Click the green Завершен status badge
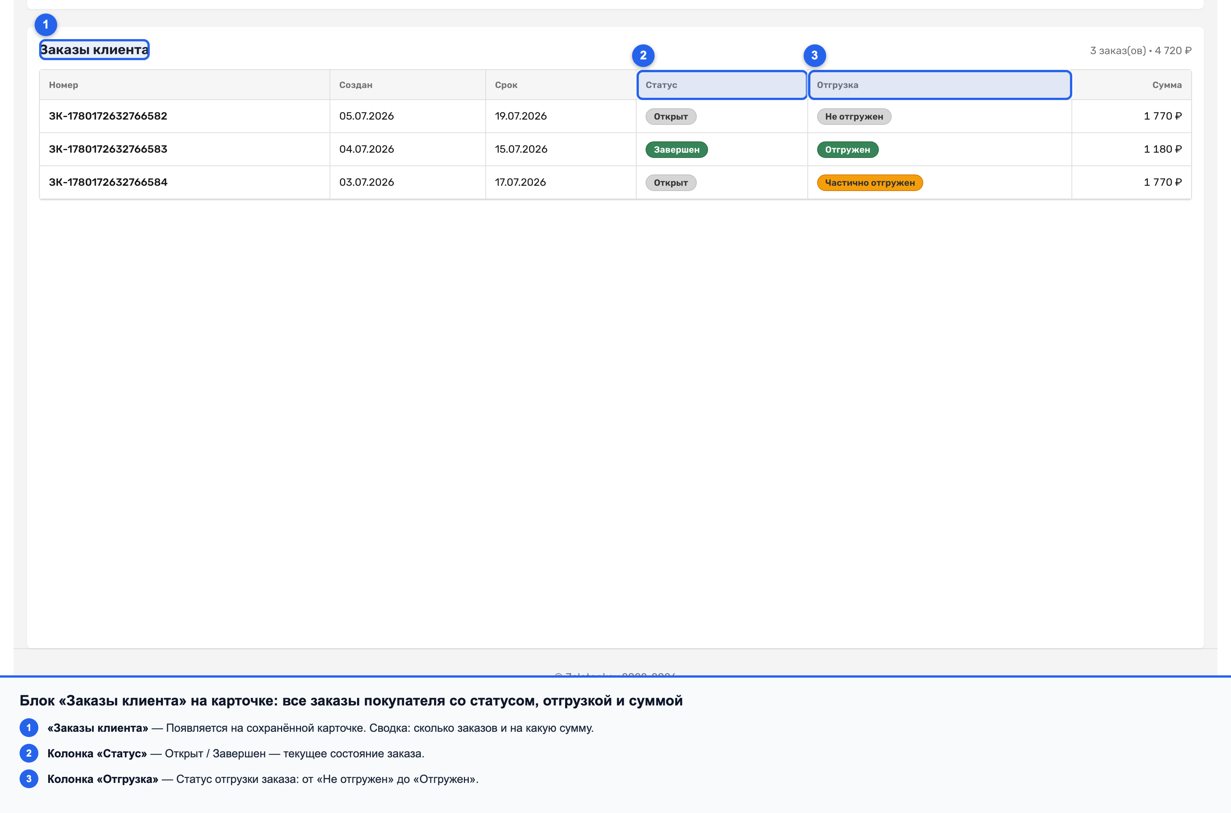1231x813 pixels. (676, 150)
